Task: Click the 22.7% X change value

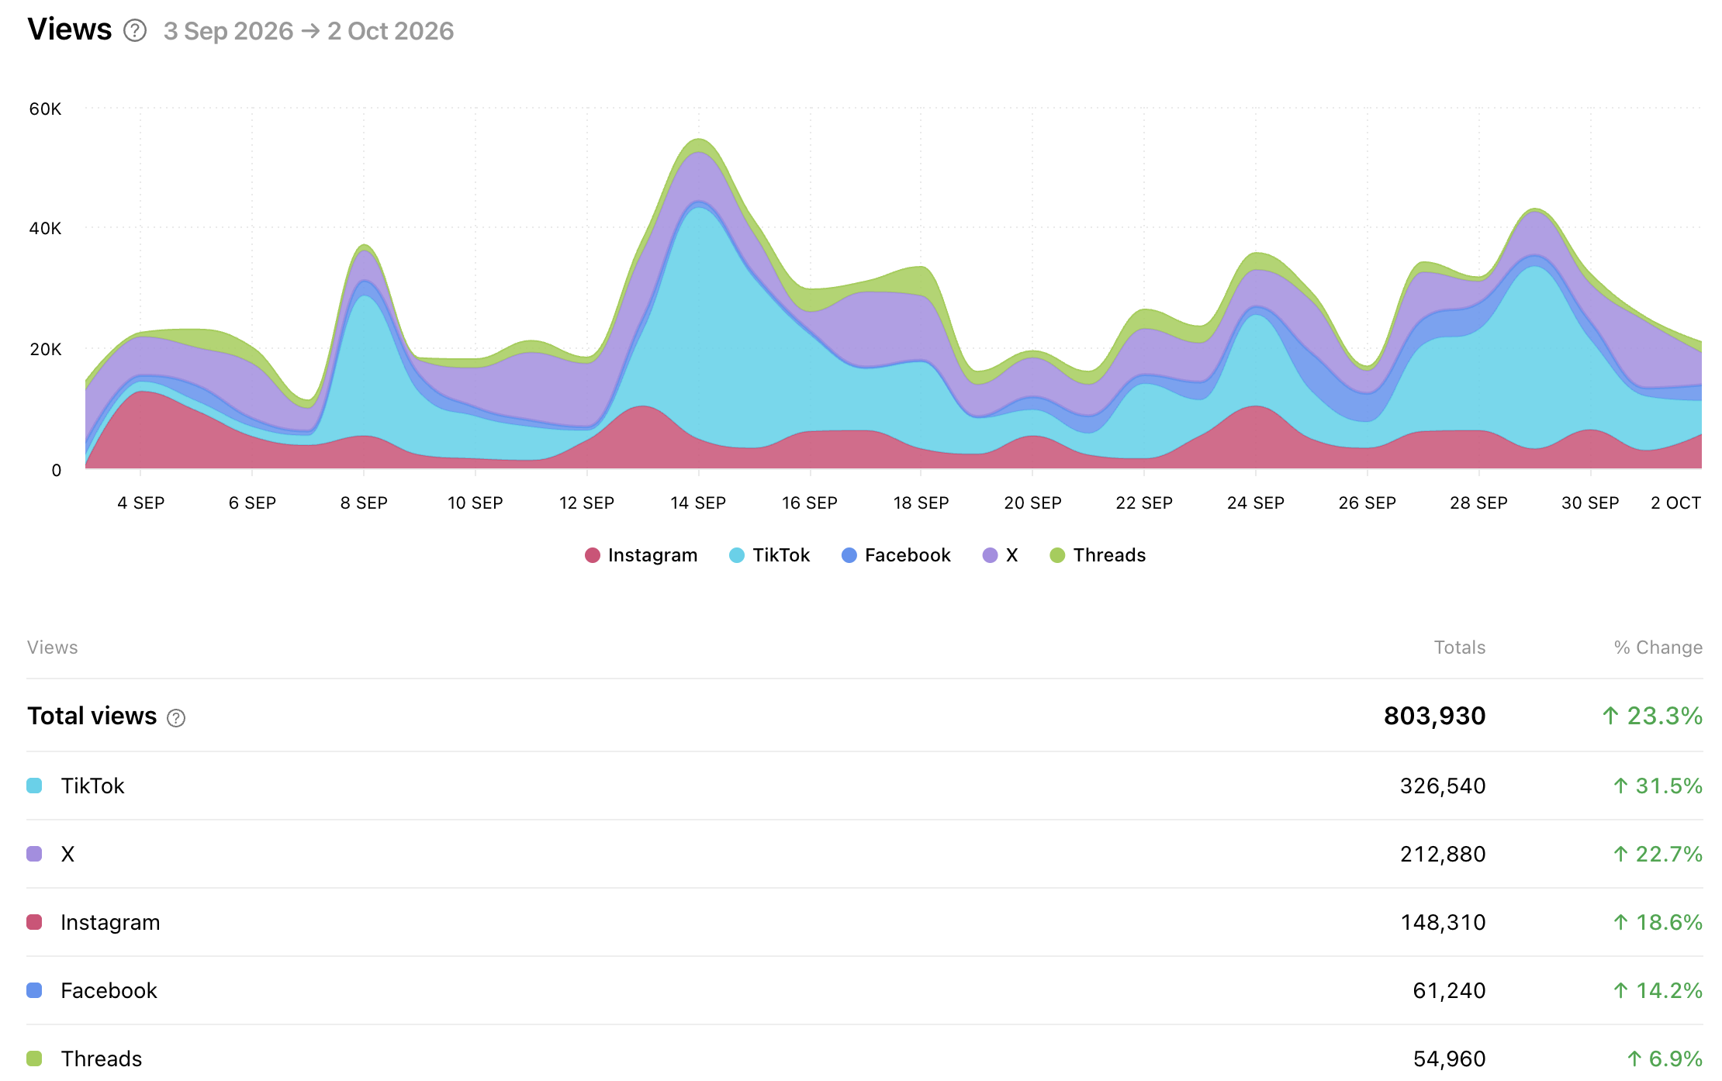Action: (1658, 854)
